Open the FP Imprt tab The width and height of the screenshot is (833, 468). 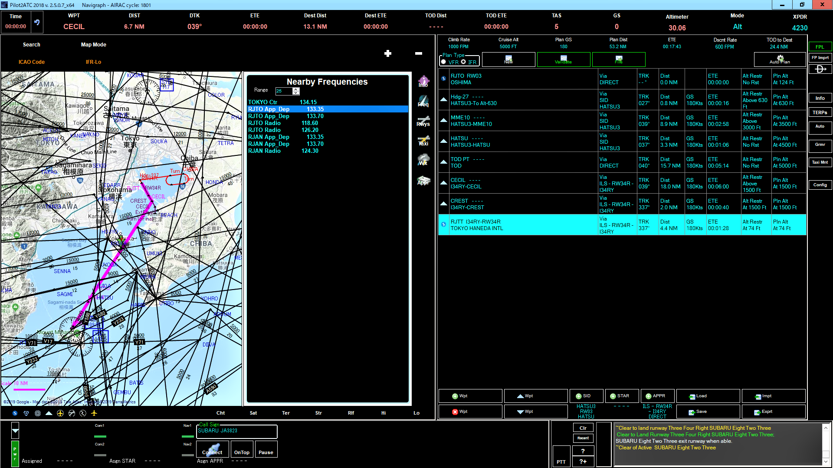(820, 58)
